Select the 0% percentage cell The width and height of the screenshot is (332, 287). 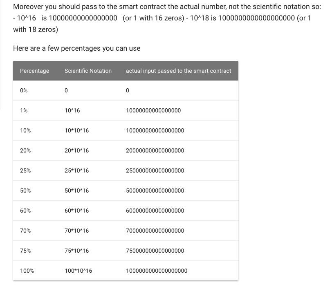[x=24, y=90]
